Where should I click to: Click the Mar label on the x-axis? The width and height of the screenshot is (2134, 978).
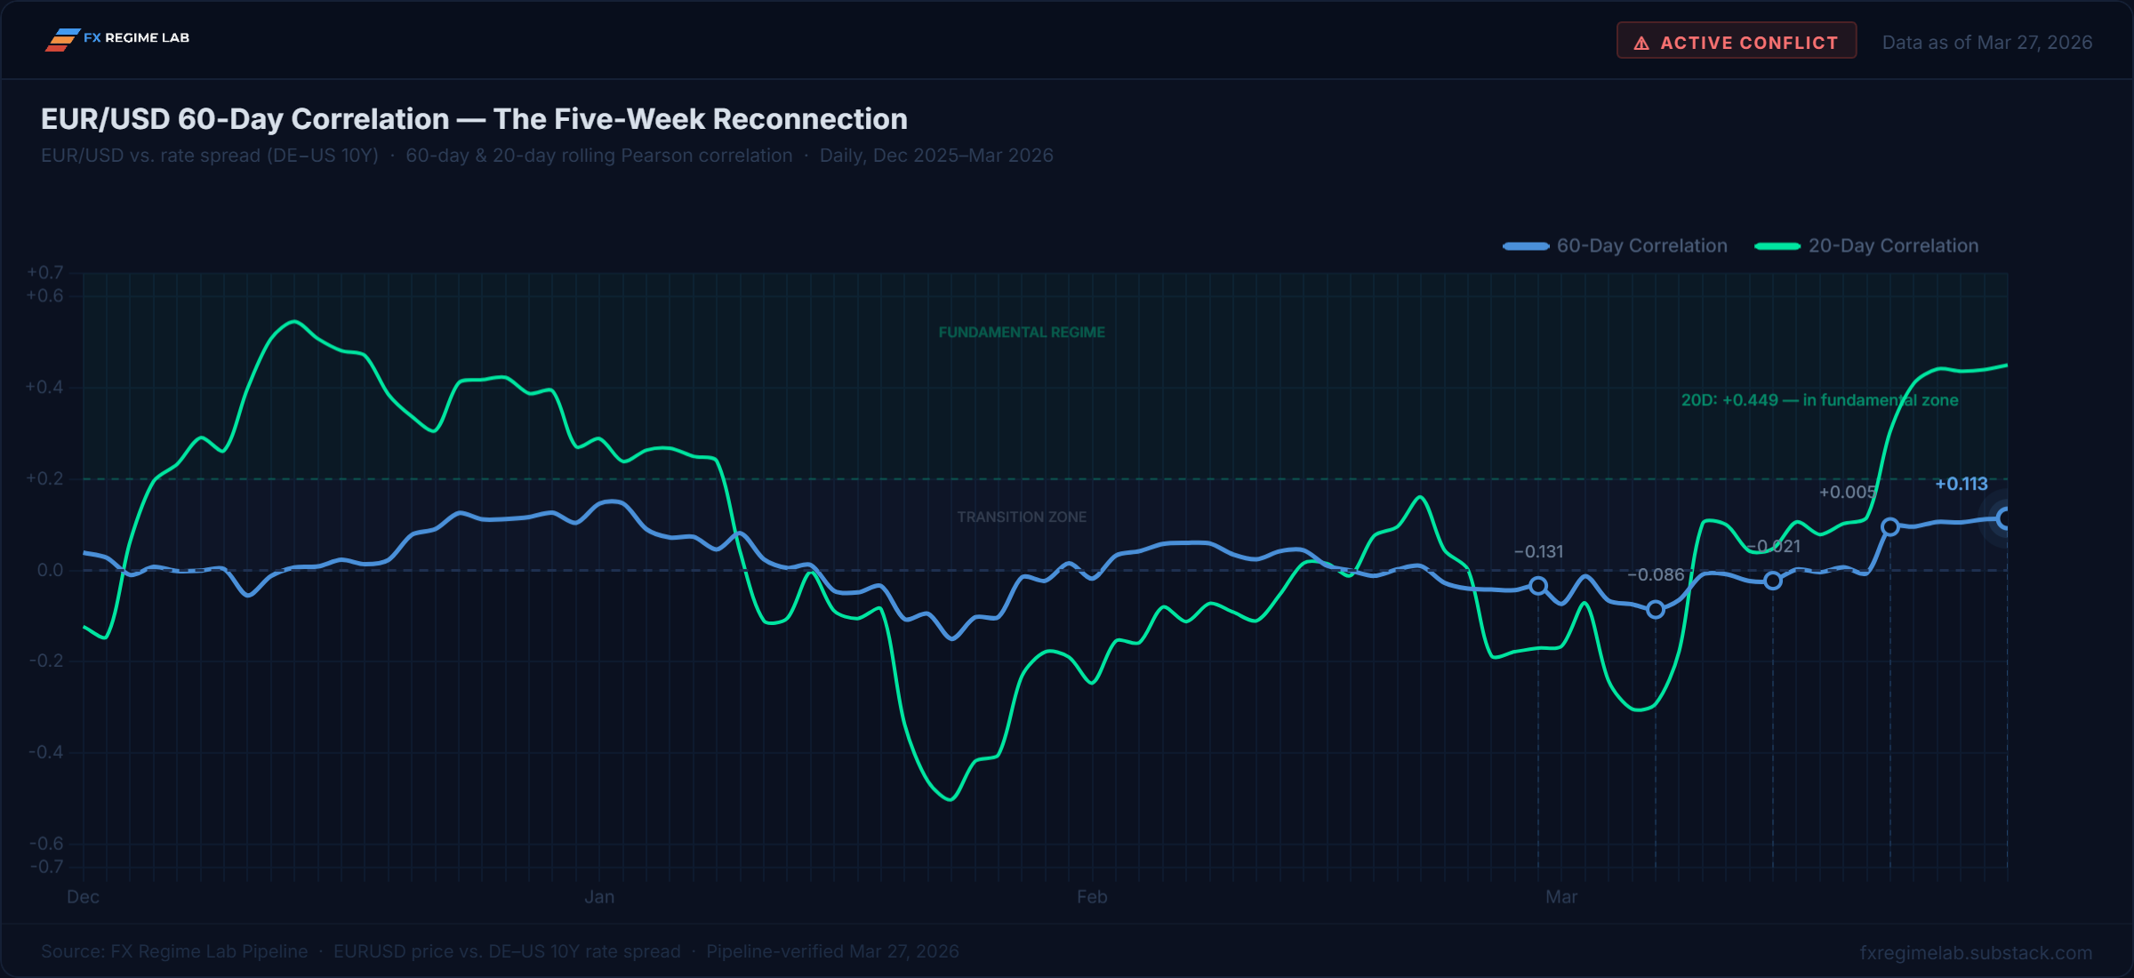1561,897
